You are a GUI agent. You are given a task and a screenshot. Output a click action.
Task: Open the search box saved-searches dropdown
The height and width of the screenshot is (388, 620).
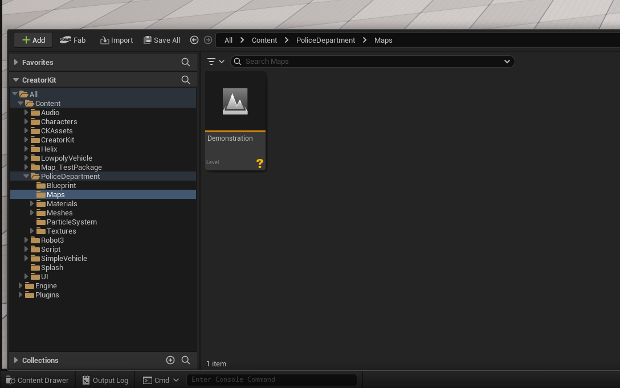point(507,62)
